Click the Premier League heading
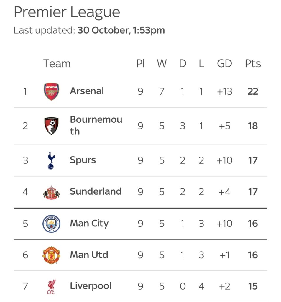281x302 pixels. pyautogui.click(x=67, y=12)
